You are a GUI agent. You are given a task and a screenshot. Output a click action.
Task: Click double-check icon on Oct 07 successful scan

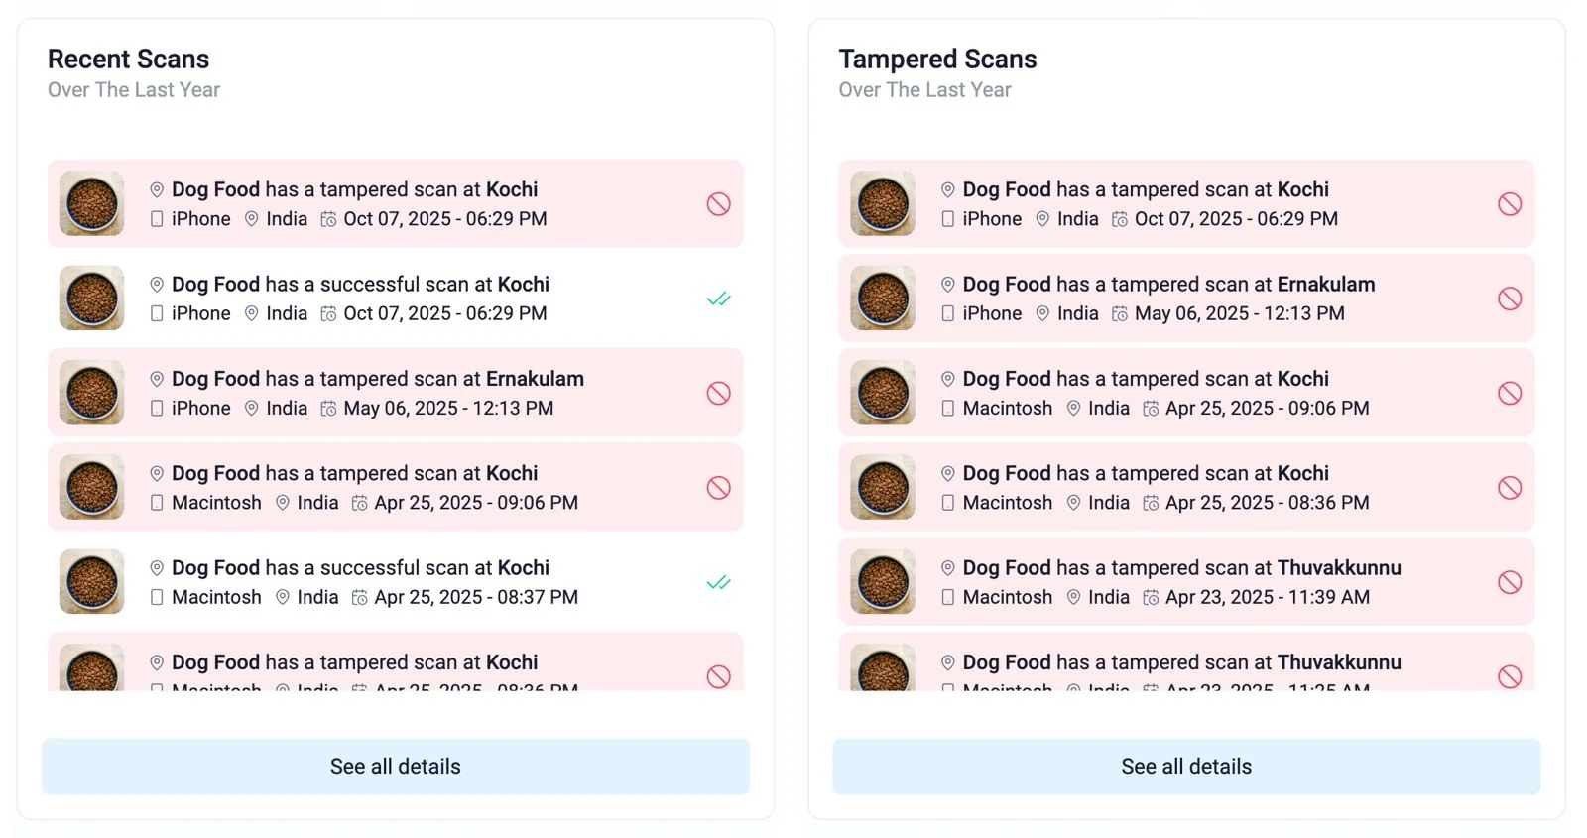[718, 299]
